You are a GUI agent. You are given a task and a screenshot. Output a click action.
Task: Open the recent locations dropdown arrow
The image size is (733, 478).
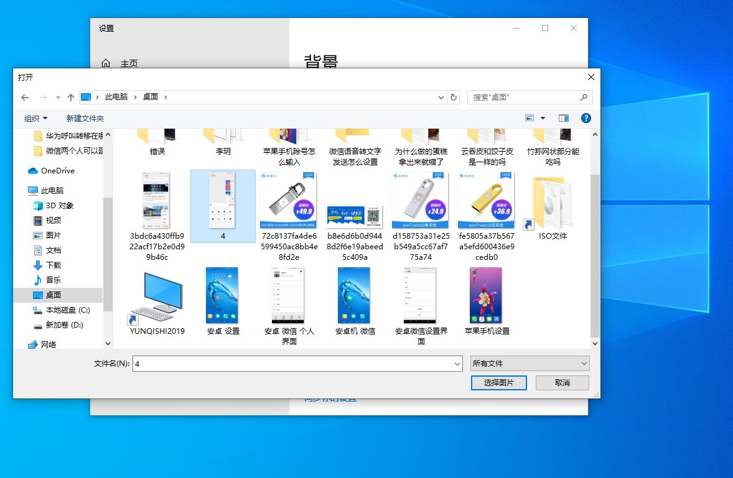click(x=58, y=97)
